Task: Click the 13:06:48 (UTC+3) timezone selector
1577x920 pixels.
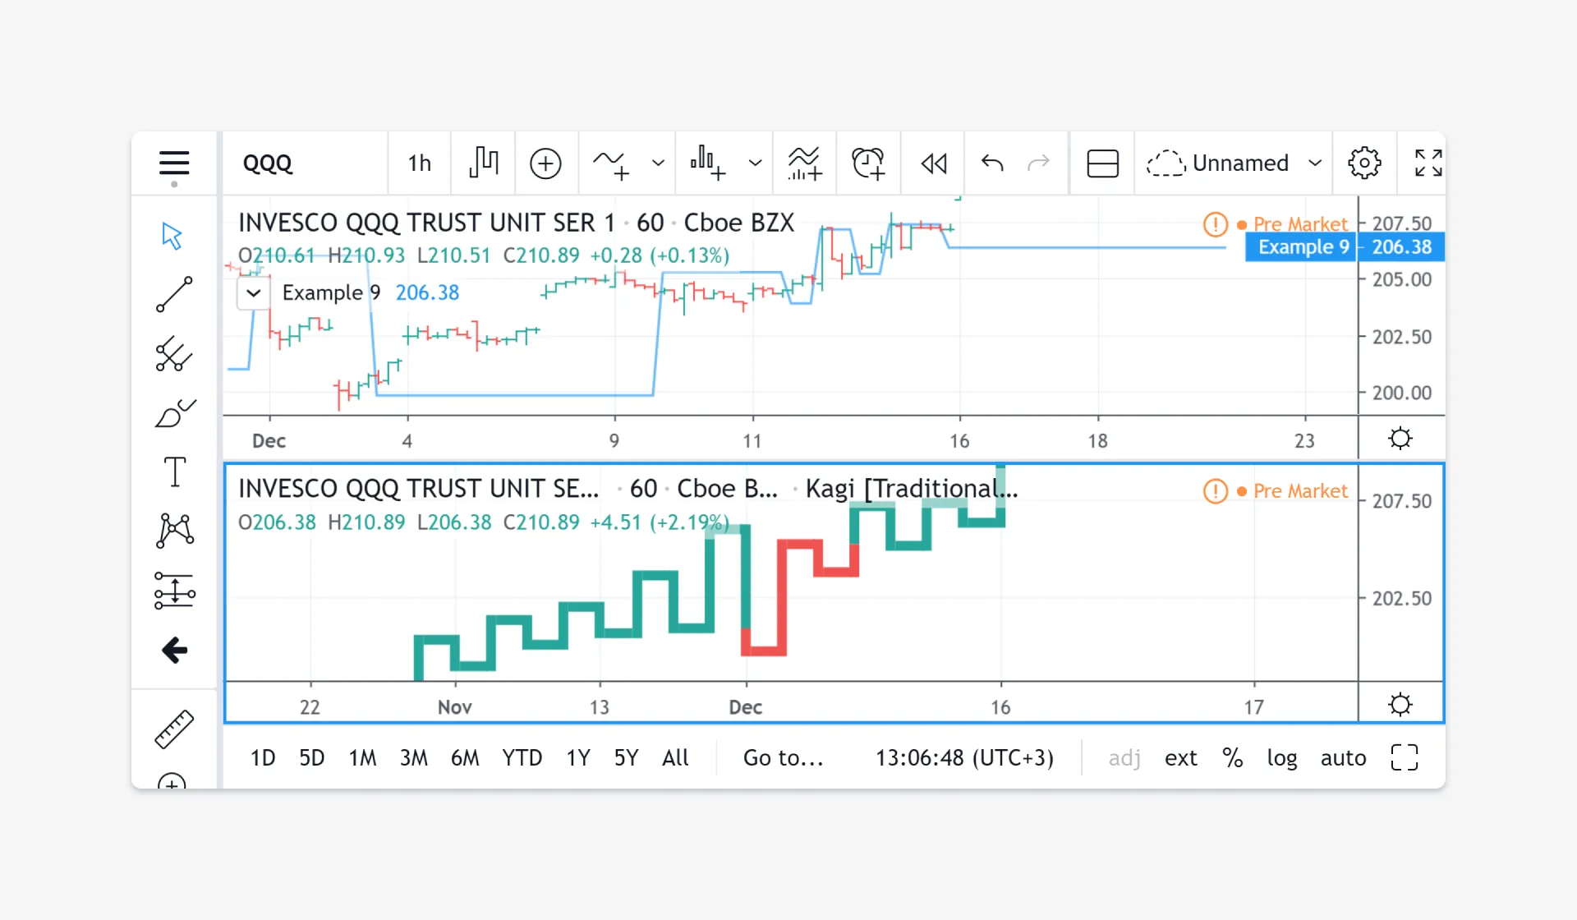Action: [964, 757]
